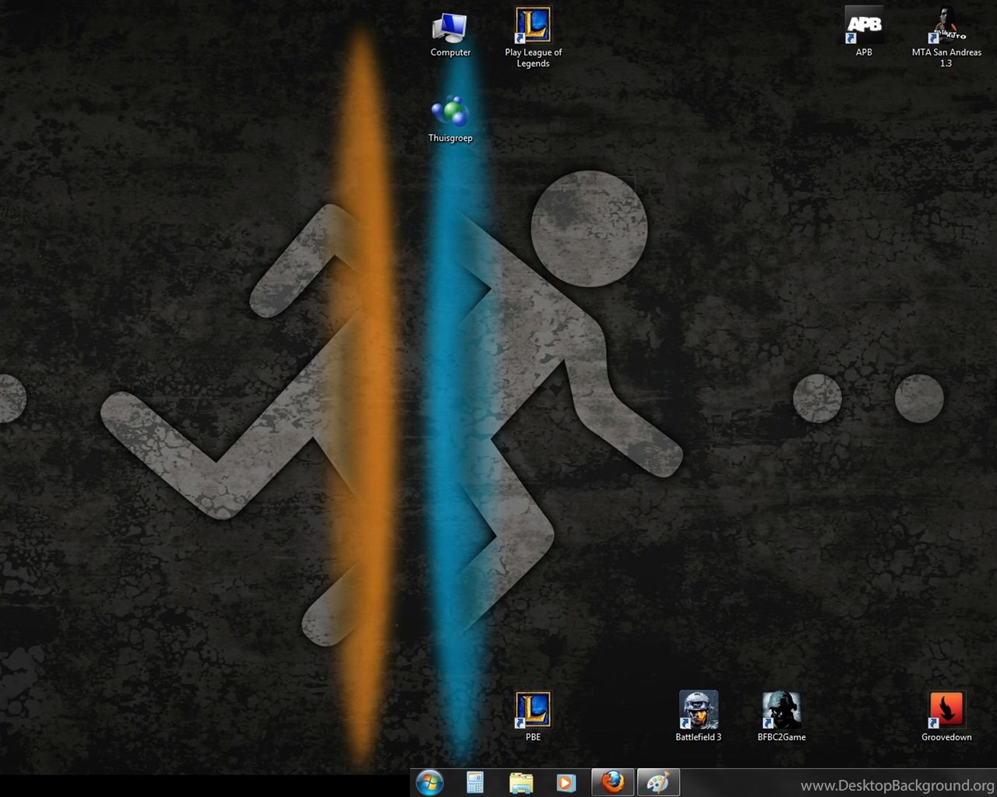The image size is (997, 797).
Task: Open Windows Explorer folder in taskbar
Action: click(x=521, y=782)
